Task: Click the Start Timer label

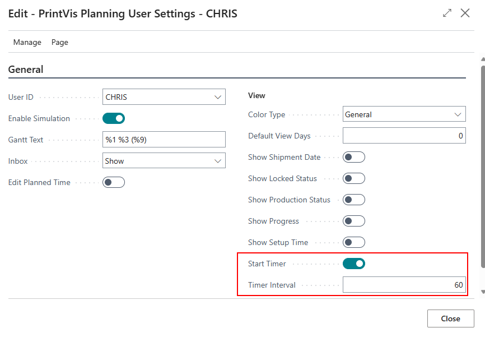Action: click(x=267, y=264)
